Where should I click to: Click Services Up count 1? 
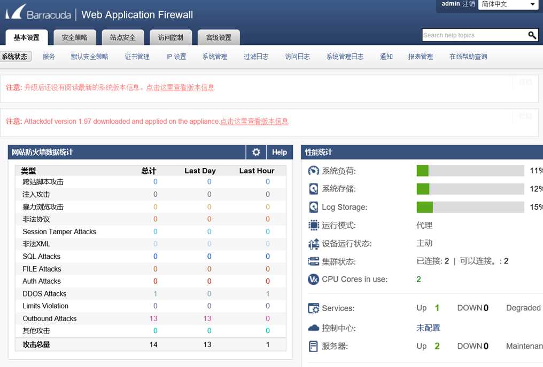pyautogui.click(x=437, y=308)
